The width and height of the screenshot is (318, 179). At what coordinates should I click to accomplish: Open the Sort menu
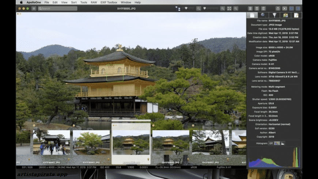point(74,2)
